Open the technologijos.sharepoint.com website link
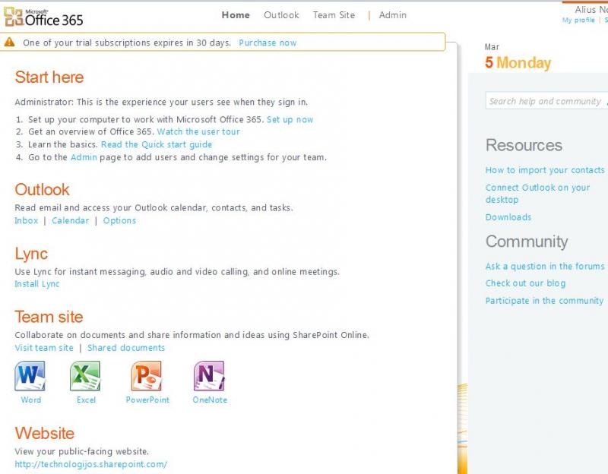 coord(90,464)
